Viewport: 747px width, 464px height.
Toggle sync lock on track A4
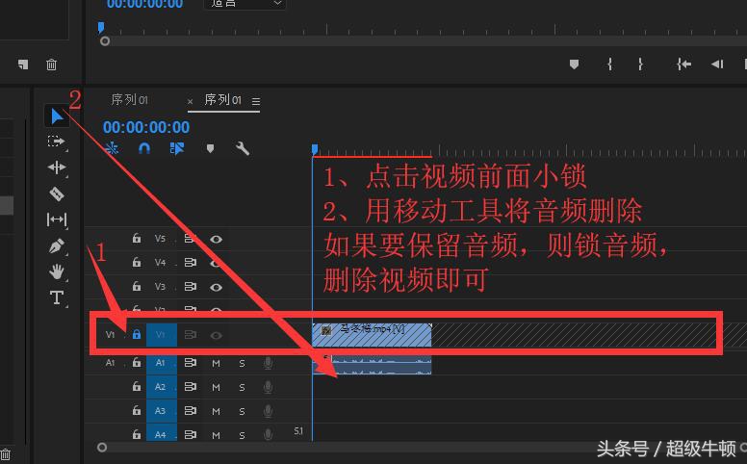point(190,434)
